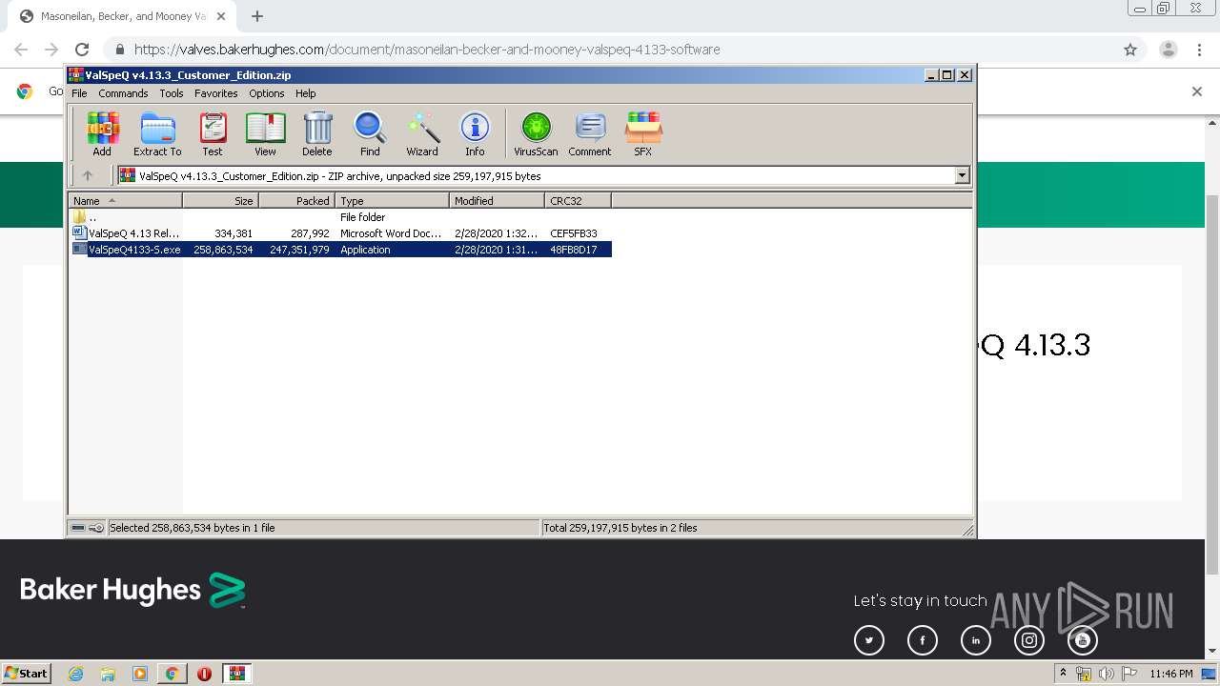Sort by the Name column header
The width and height of the screenshot is (1220, 686).
[x=125, y=201]
